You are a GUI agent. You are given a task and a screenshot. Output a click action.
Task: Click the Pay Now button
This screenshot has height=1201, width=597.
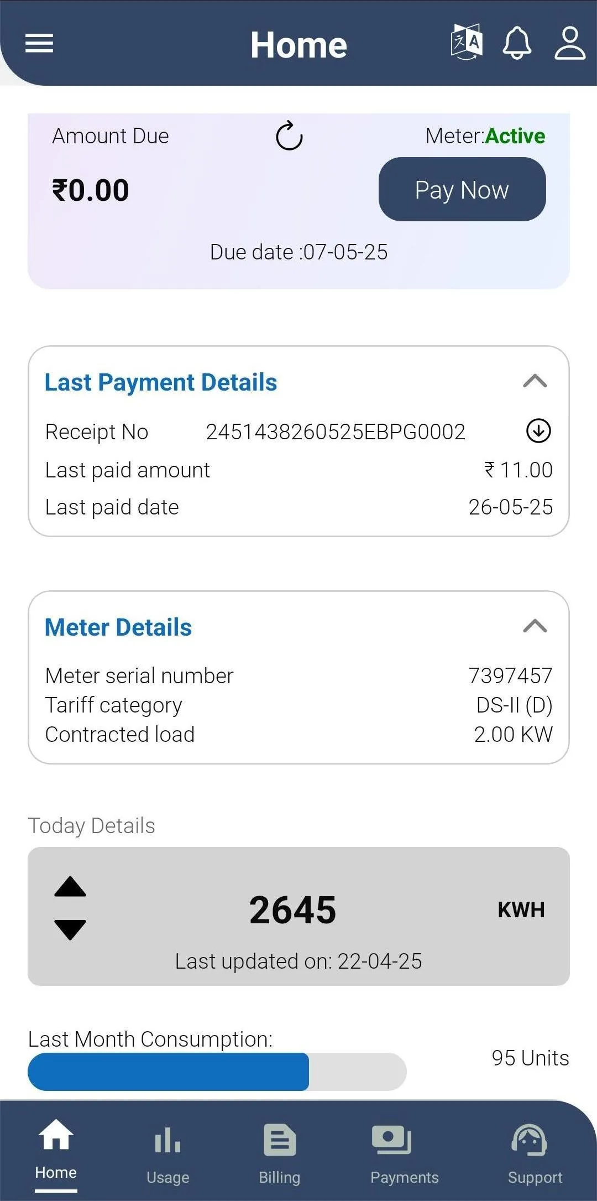point(462,189)
